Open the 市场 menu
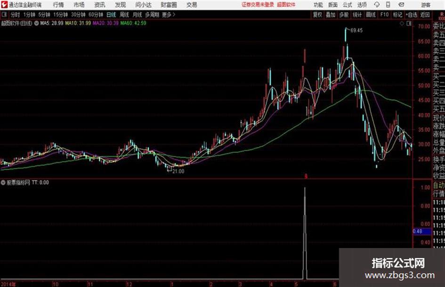The image size is (445, 287). 79,5
